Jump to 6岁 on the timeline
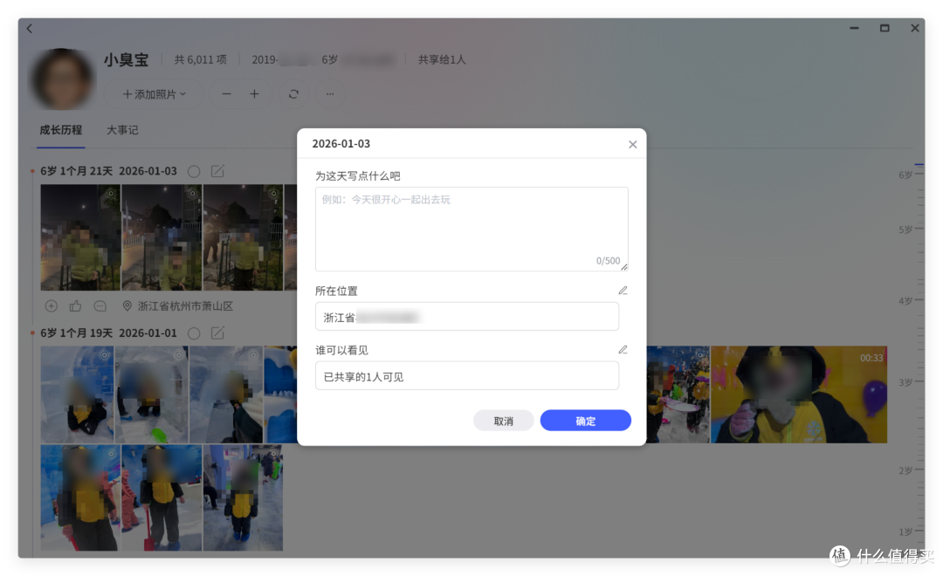This screenshot has width=943, height=576. (905, 175)
